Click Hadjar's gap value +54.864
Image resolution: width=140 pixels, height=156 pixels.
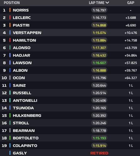tap(131, 55)
